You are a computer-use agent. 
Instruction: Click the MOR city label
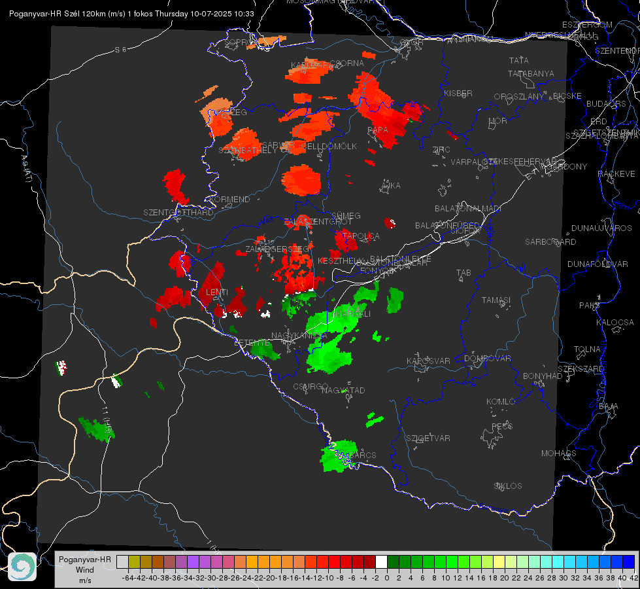pos(498,120)
